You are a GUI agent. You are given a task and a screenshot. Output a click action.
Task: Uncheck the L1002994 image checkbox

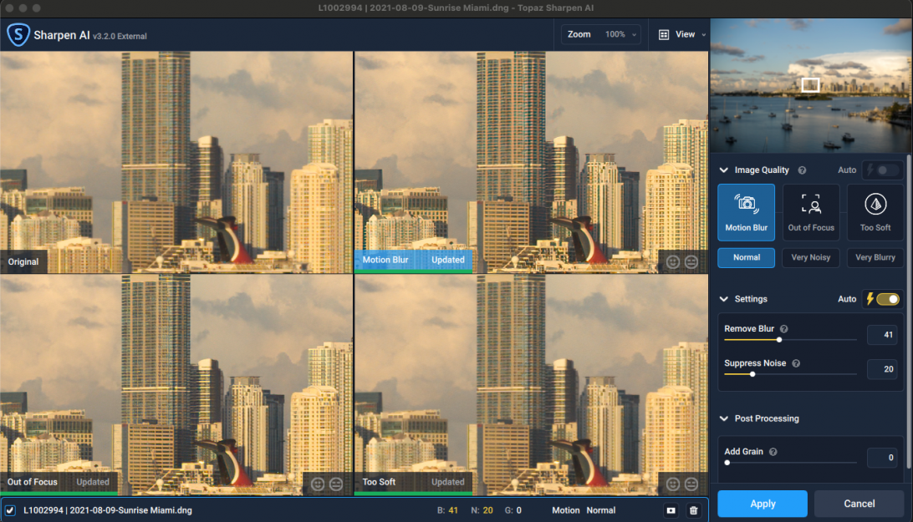(10, 510)
